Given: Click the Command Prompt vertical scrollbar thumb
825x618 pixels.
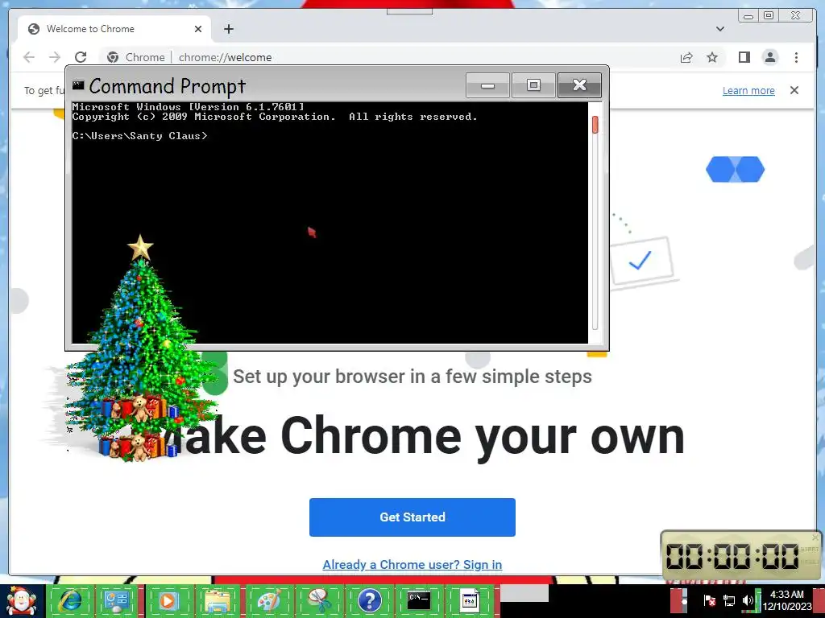Looking at the screenshot, I should tap(595, 125).
